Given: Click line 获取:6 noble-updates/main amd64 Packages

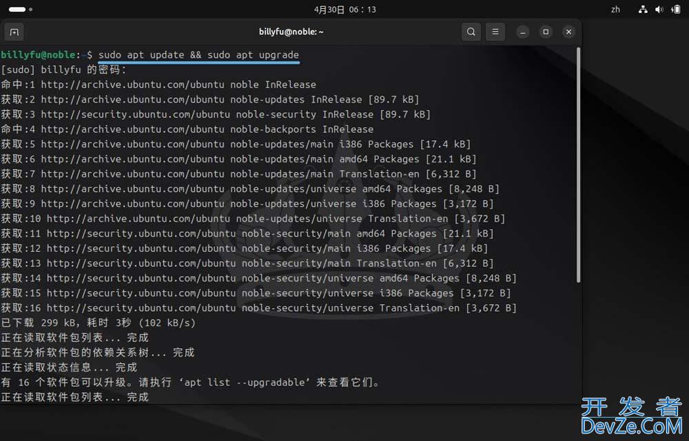Looking at the screenshot, I should [x=238, y=160].
